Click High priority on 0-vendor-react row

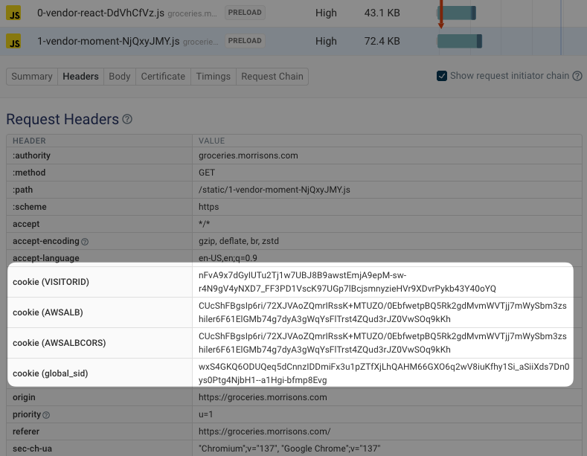[326, 13]
